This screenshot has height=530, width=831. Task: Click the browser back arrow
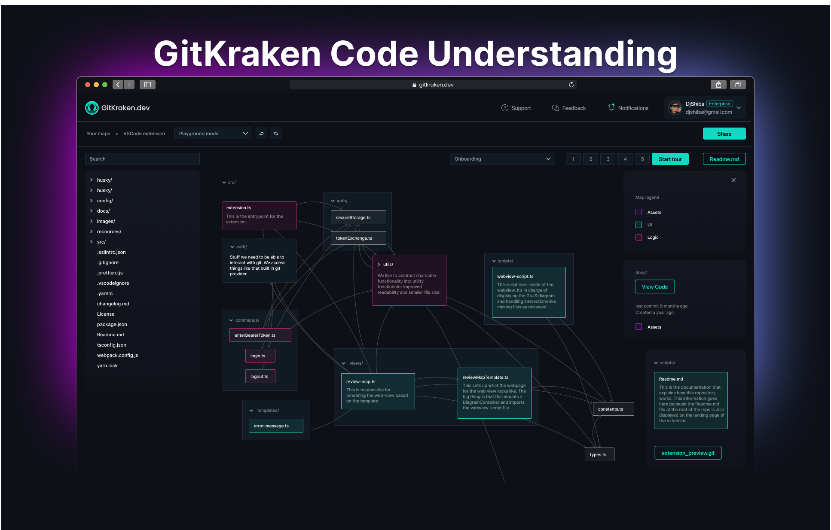[118, 85]
